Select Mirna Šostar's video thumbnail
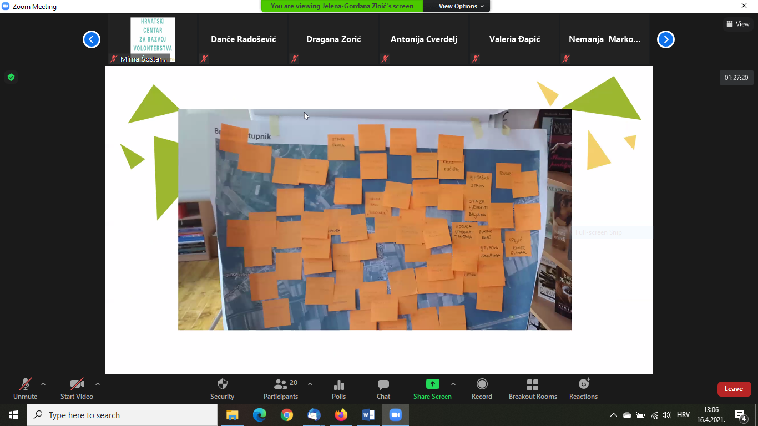 pyautogui.click(x=153, y=39)
